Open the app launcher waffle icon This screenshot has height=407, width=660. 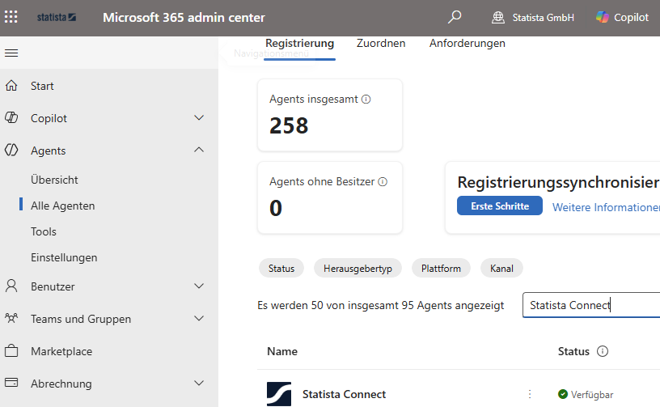click(11, 17)
